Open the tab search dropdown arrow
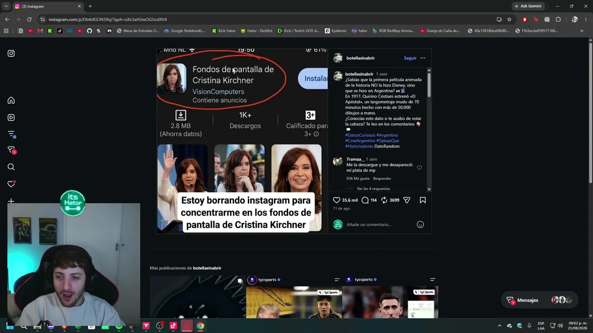 [x=6, y=6]
